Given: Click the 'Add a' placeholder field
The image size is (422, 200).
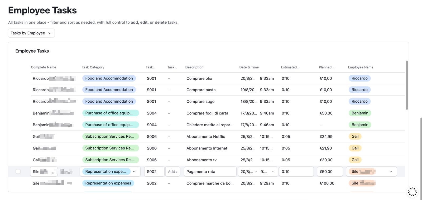Looking at the screenshot, I should pyautogui.click(x=173, y=172).
